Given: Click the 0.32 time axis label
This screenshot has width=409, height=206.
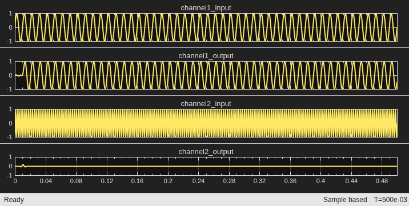Looking at the screenshot, I should click(x=260, y=181).
